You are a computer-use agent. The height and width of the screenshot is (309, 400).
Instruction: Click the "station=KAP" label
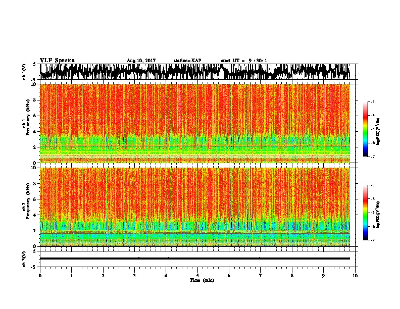pyautogui.click(x=187, y=61)
